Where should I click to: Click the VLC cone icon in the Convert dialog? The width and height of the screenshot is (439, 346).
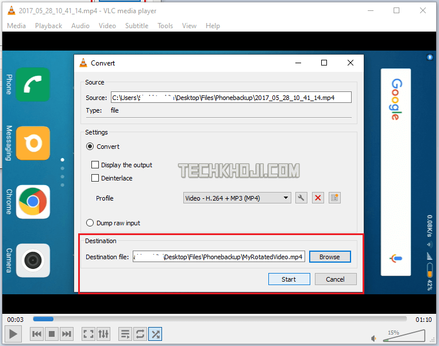point(83,63)
